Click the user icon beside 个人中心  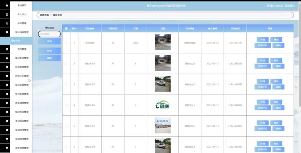tap(7, 15)
